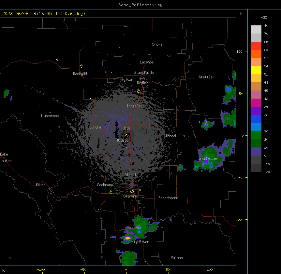Image resolution: width=281 pixels, height=274 pixels.
Task: Click the Sylvan label
Action: click(x=127, y=80)
